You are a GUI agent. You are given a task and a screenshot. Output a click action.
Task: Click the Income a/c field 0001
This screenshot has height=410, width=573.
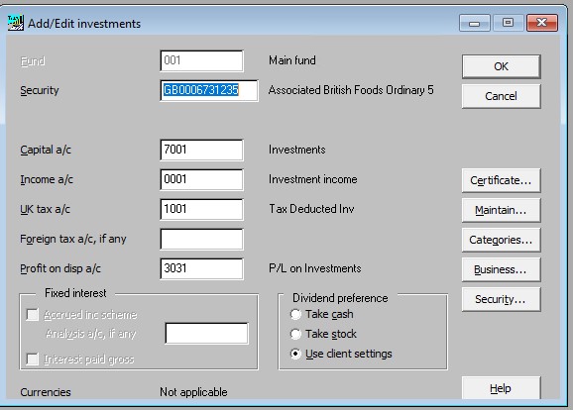tap(201, 179)
